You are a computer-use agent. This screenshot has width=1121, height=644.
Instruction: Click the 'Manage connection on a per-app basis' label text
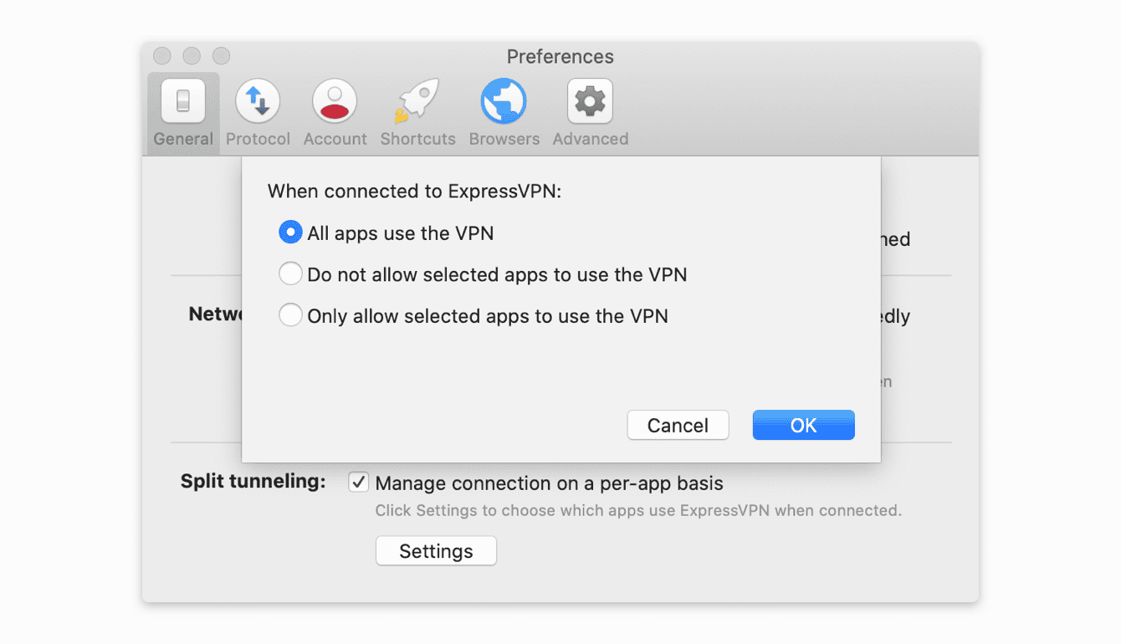click(x=550, y=483)
